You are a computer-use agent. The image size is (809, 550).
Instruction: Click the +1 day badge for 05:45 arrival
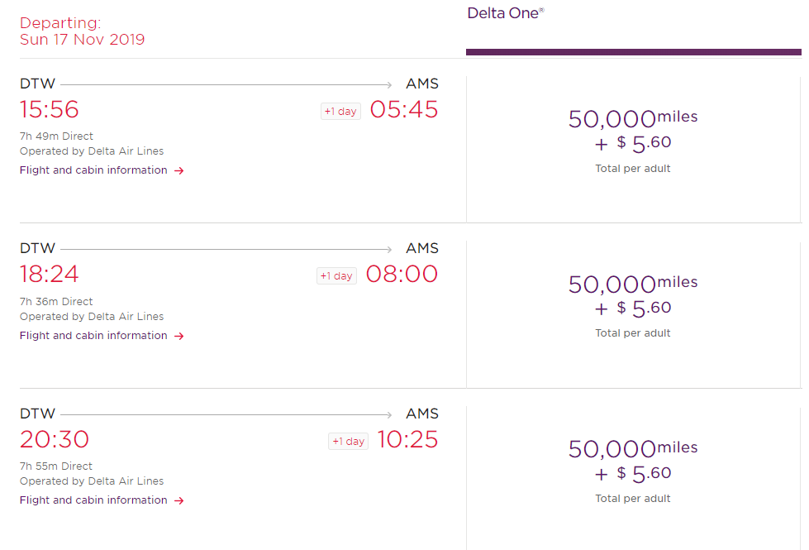point(340,112)
